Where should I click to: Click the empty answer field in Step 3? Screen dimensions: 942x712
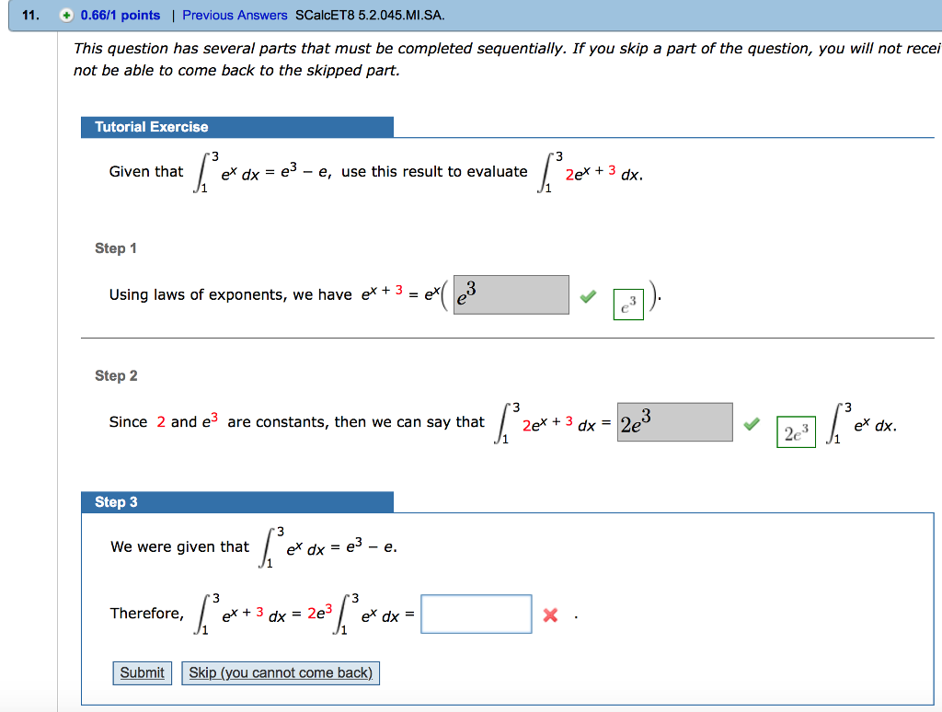pyautogui.click(x=476, y=613)
